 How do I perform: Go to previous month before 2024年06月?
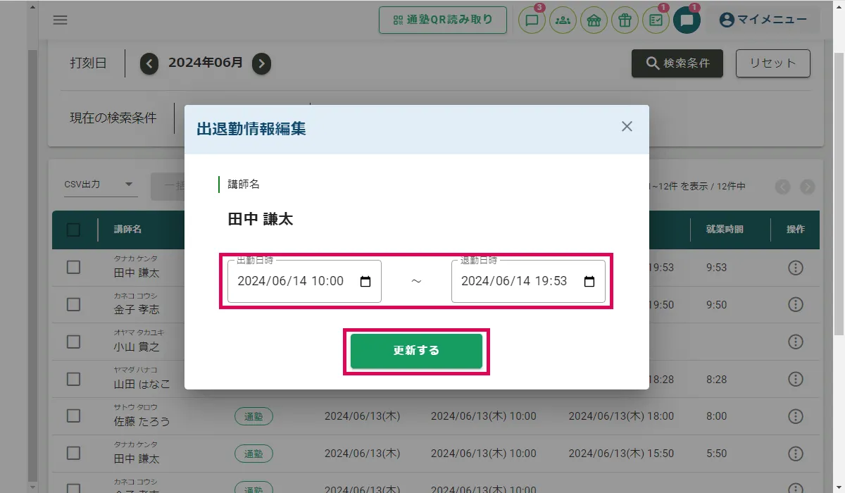[x=149, y=63]
